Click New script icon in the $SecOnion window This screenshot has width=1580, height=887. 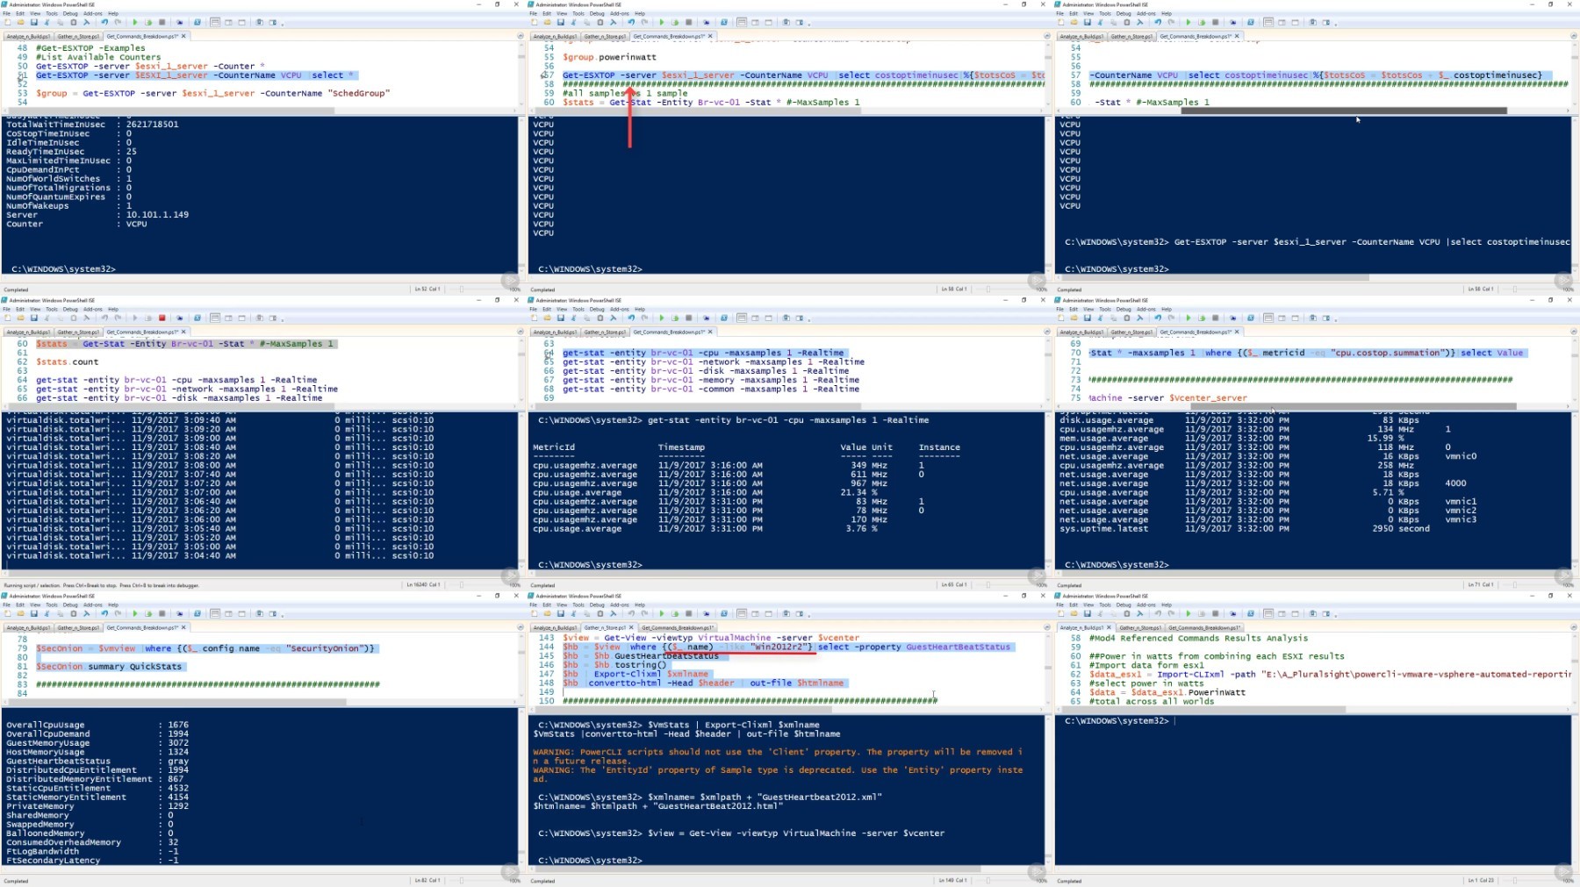pyautogui.click(x=8, y=614)
